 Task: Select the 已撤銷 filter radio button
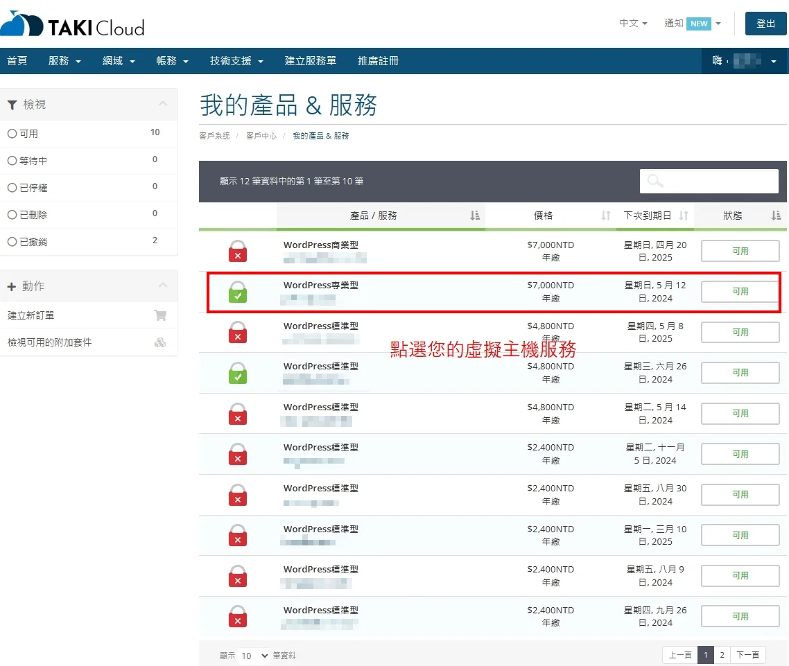click(x=12, y=242)
